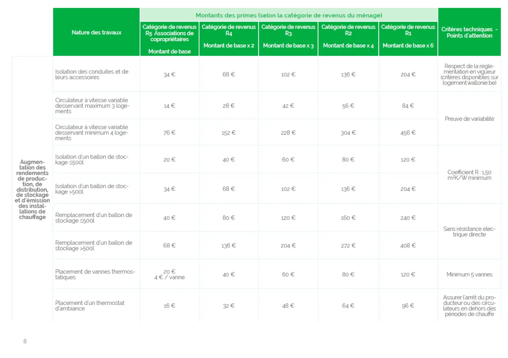This screenshot has width=508, height=358.
Task: Click the 'Coefficient R : 1,50 m²K/W minimum' text
Action: click(x=469, y=175)
